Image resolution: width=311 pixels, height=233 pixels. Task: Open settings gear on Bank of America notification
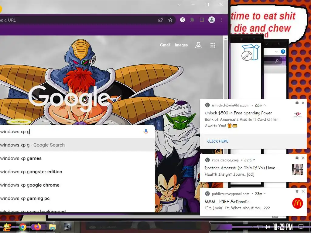coord(297,103)
